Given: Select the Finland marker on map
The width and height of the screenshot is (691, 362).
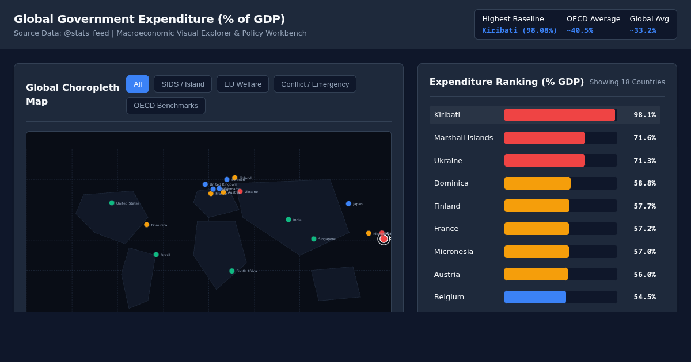Looking at the screenshot, I should click(235, 178).
